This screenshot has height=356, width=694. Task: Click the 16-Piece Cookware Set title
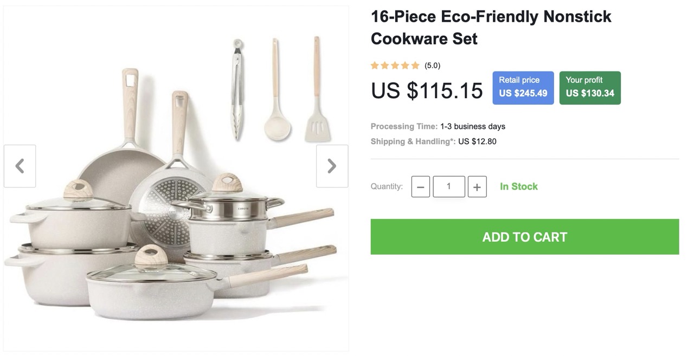click(x=490, y=28)
